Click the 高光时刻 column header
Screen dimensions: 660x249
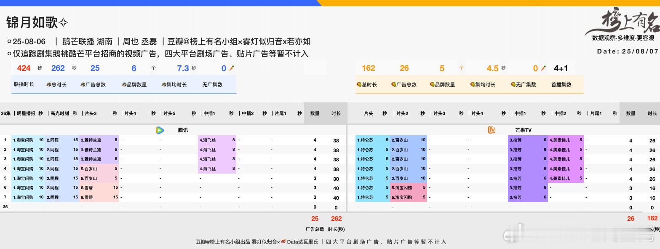pos(60,113)
